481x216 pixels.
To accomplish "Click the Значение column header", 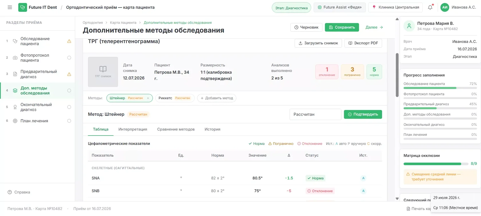I will [257, 156].
